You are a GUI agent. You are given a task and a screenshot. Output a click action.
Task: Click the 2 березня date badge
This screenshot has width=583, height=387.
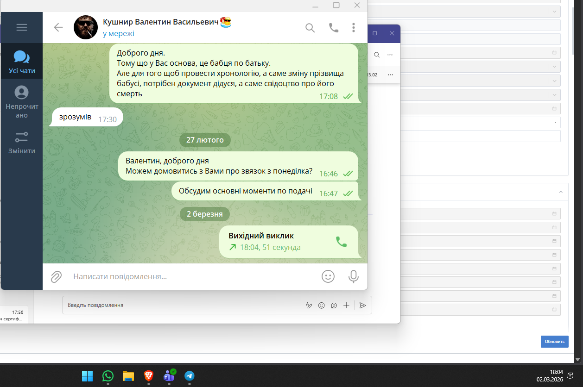coord(205,214)
